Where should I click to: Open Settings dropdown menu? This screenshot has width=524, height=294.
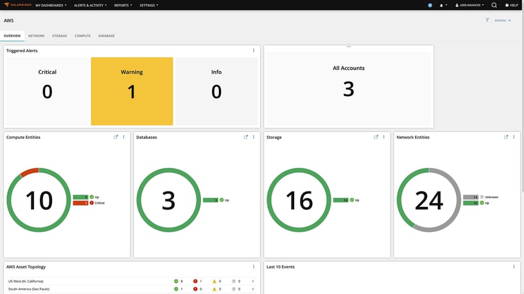coord(149,5)
